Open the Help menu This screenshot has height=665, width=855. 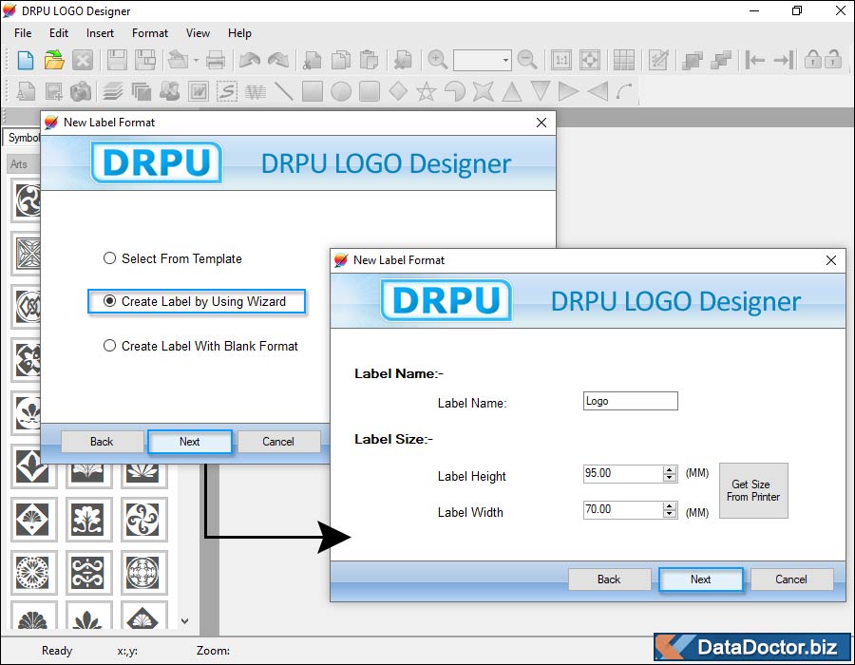(x=239, y=32)
